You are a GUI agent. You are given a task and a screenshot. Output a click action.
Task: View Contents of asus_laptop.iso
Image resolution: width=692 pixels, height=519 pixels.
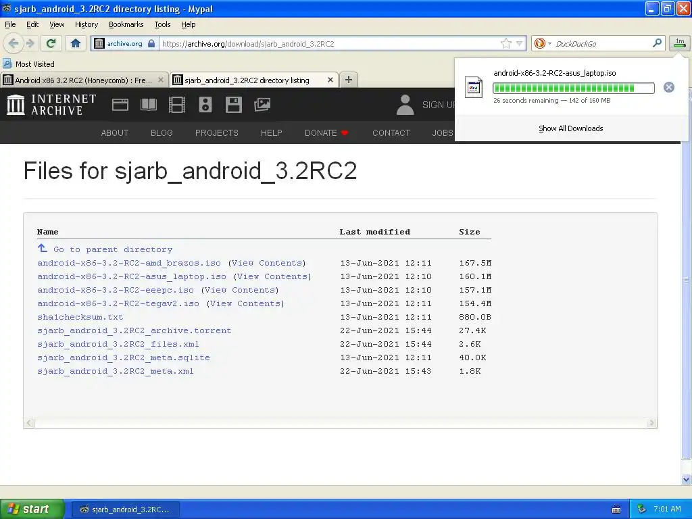click(x=272, y=276)
